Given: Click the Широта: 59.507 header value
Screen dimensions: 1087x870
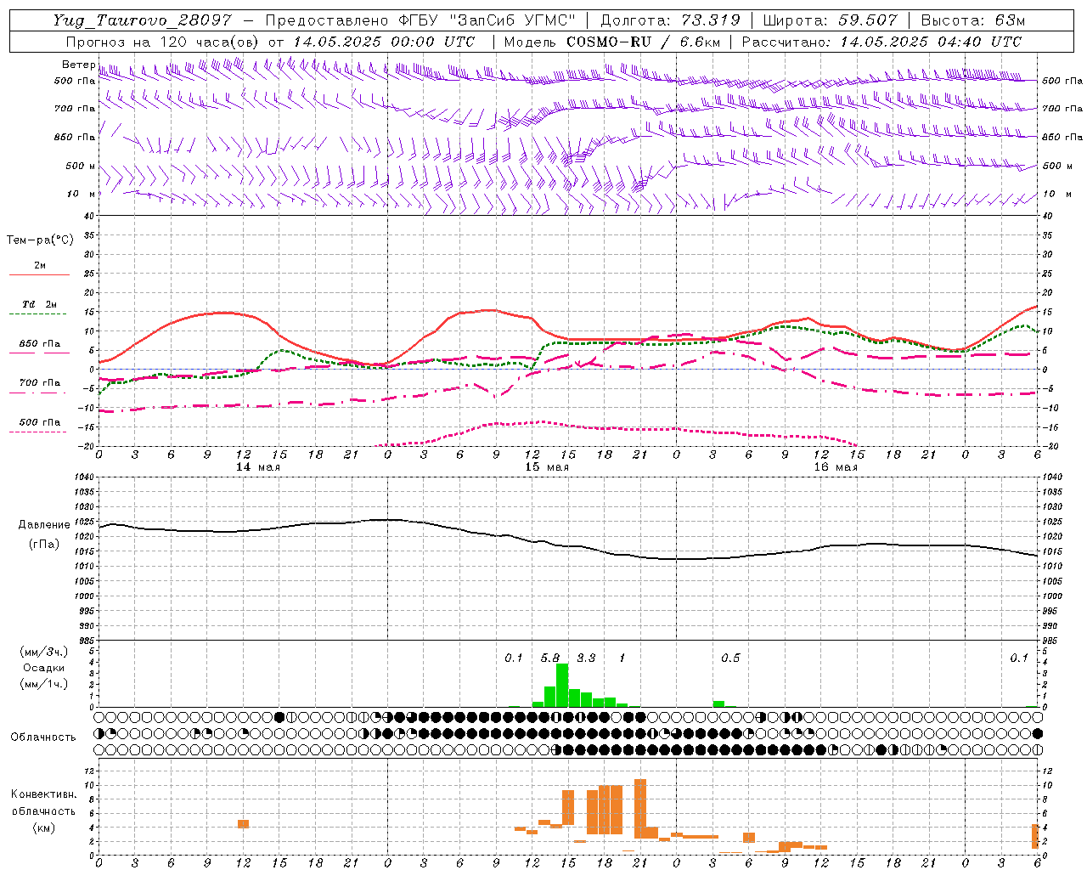Looking at the screenshot, I should pyautogui.click(x=831, y=20).
